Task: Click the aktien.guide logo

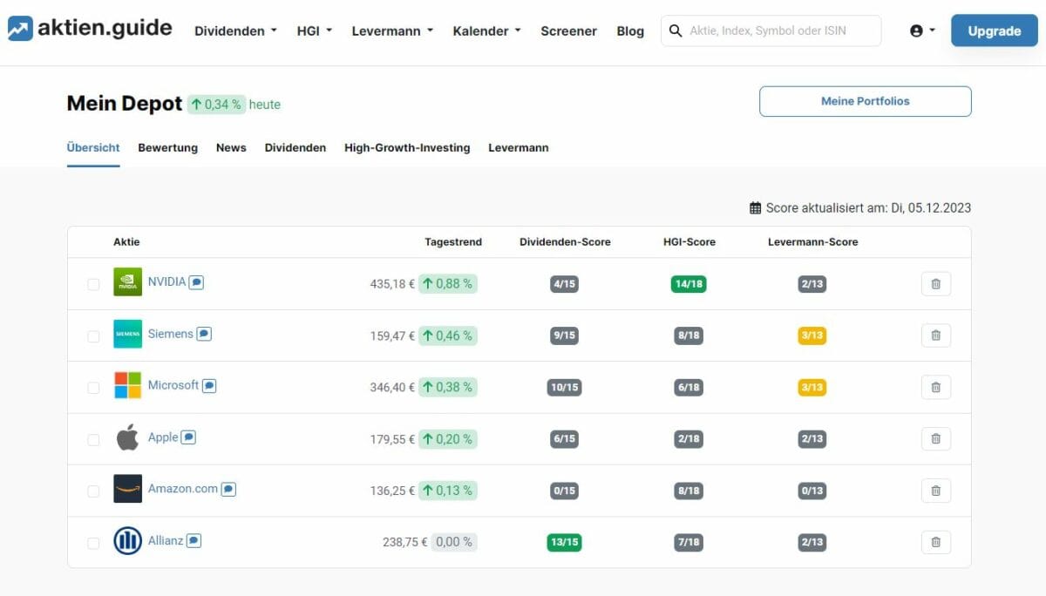Action: pyautogui.click(x=90, y=27)
